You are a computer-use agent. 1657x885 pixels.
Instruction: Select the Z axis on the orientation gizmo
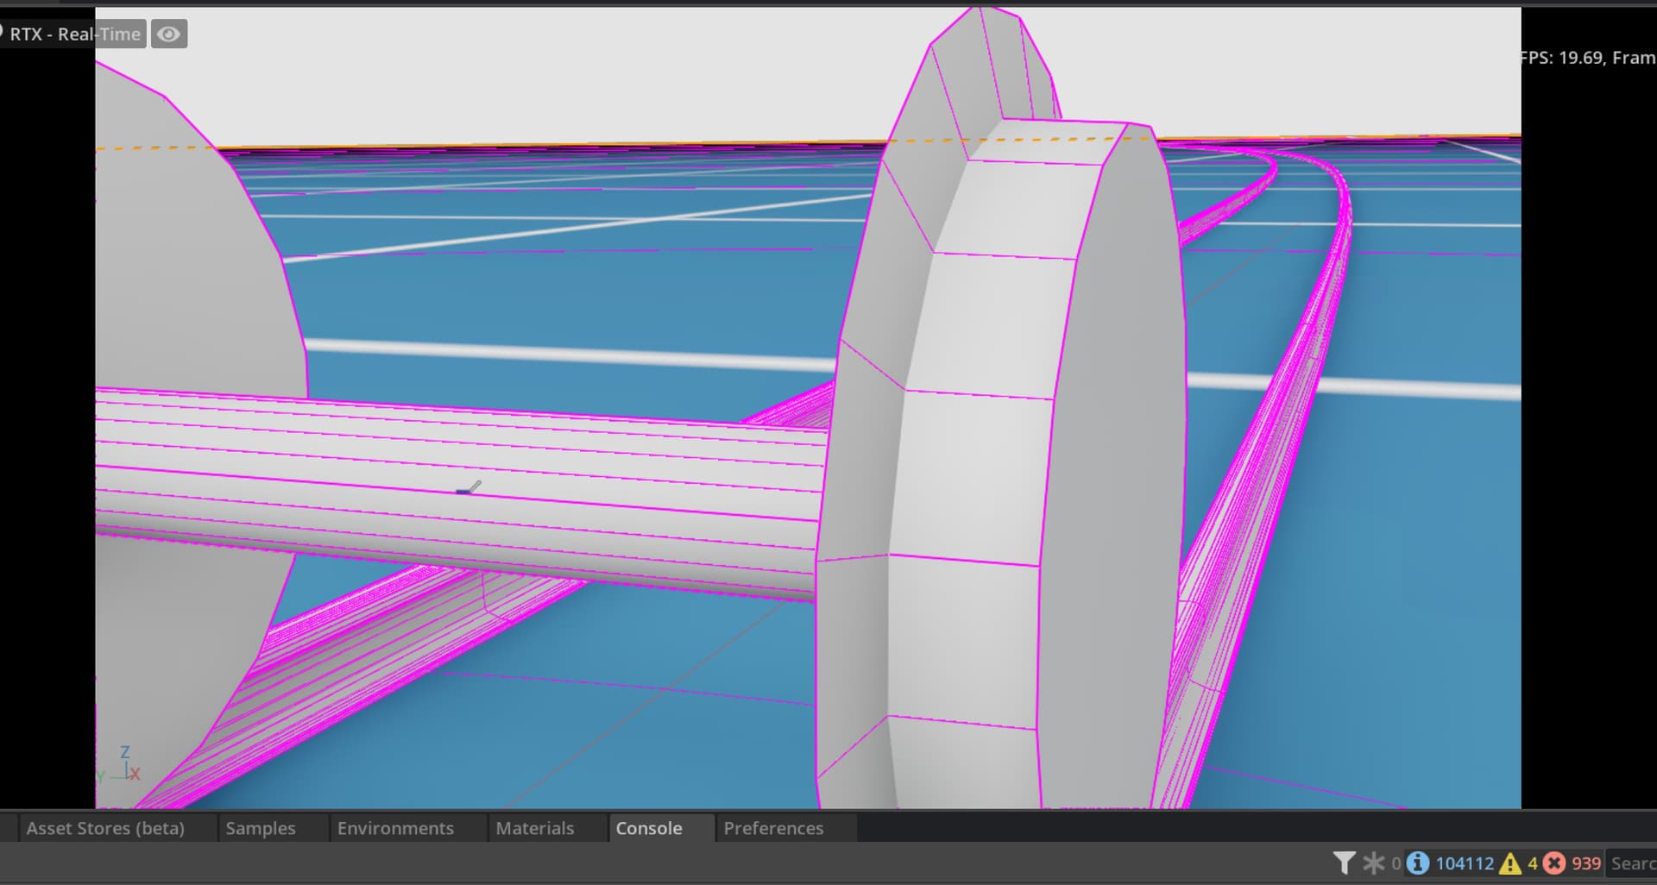click(126, 752)
